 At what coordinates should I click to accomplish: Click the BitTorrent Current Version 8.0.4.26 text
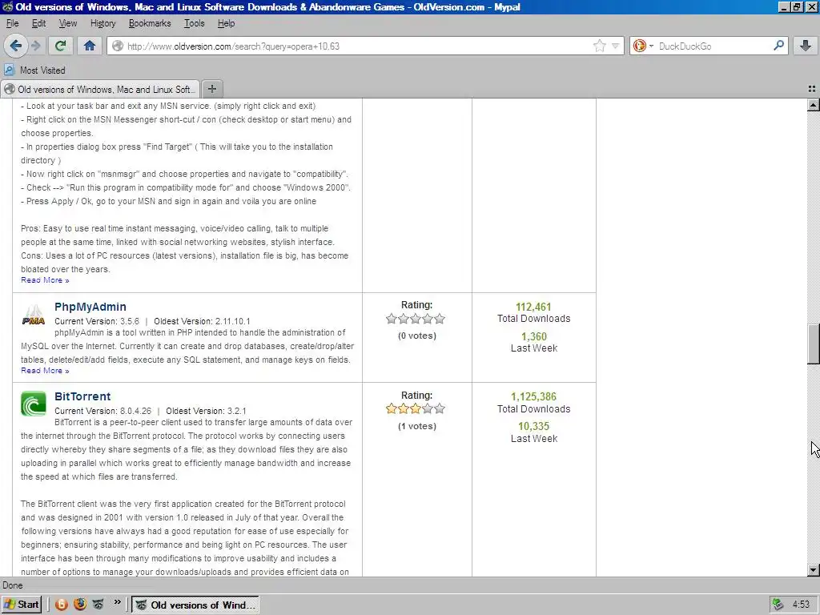coord(103,411)
